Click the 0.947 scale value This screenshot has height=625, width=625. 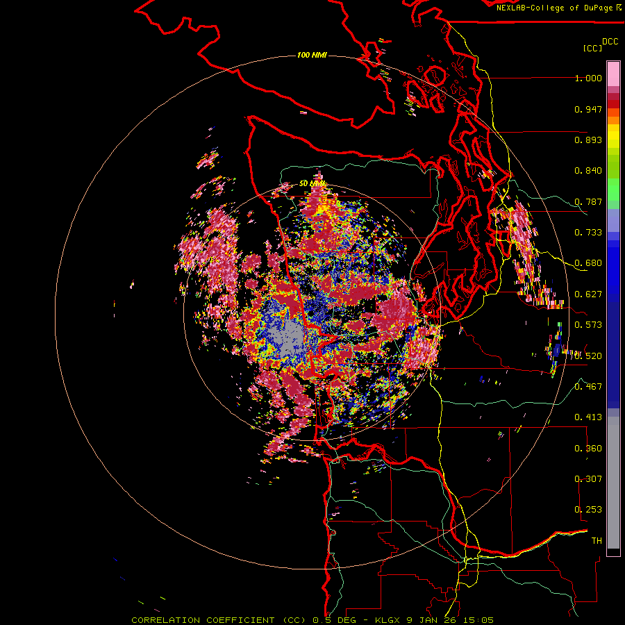588,109
